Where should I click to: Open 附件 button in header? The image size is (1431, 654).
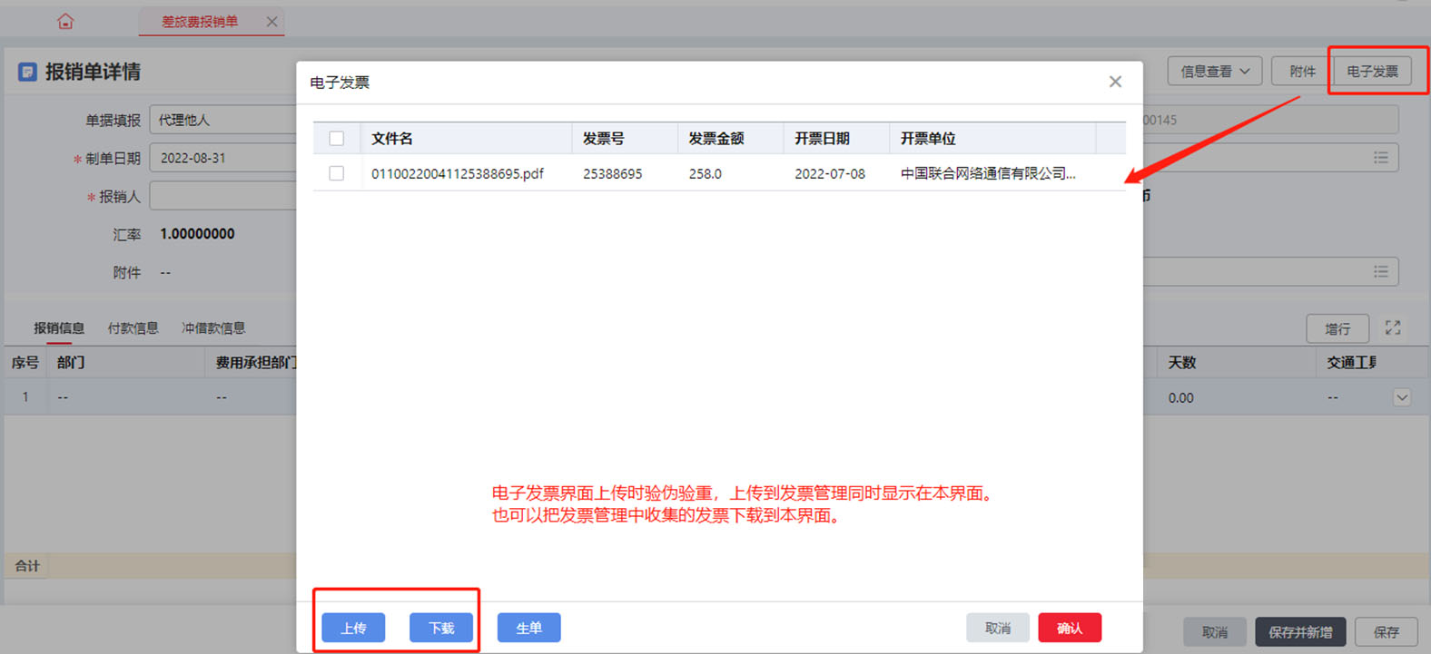pyautogui.click(x=1302, y=71)
